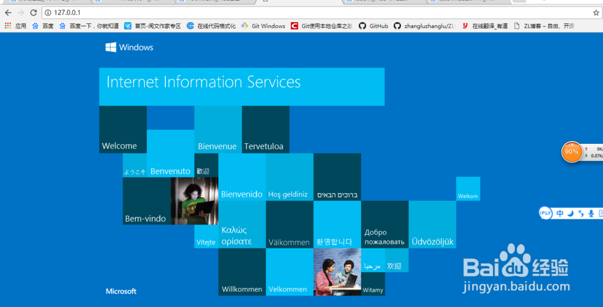Open the 百度 bookmark
Image resolution: width=603 pixels, height=307 pixels.
click(x=43, y=26)
